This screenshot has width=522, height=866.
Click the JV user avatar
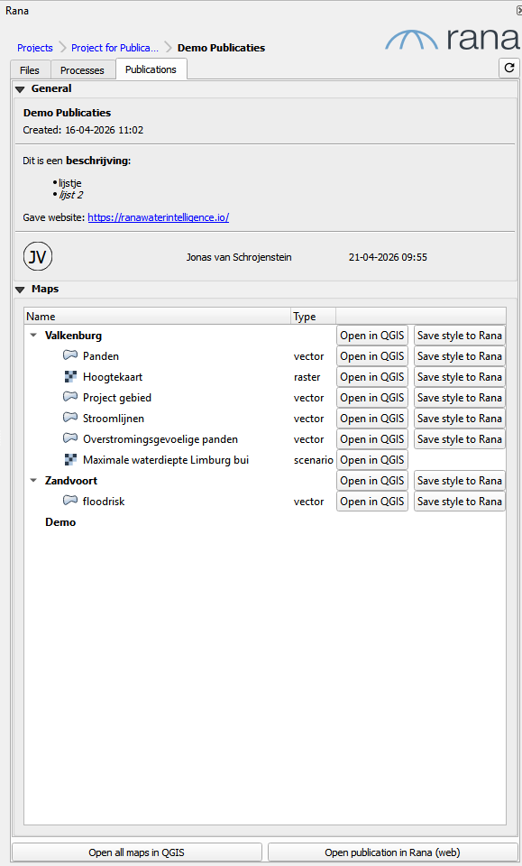point(38,257)
